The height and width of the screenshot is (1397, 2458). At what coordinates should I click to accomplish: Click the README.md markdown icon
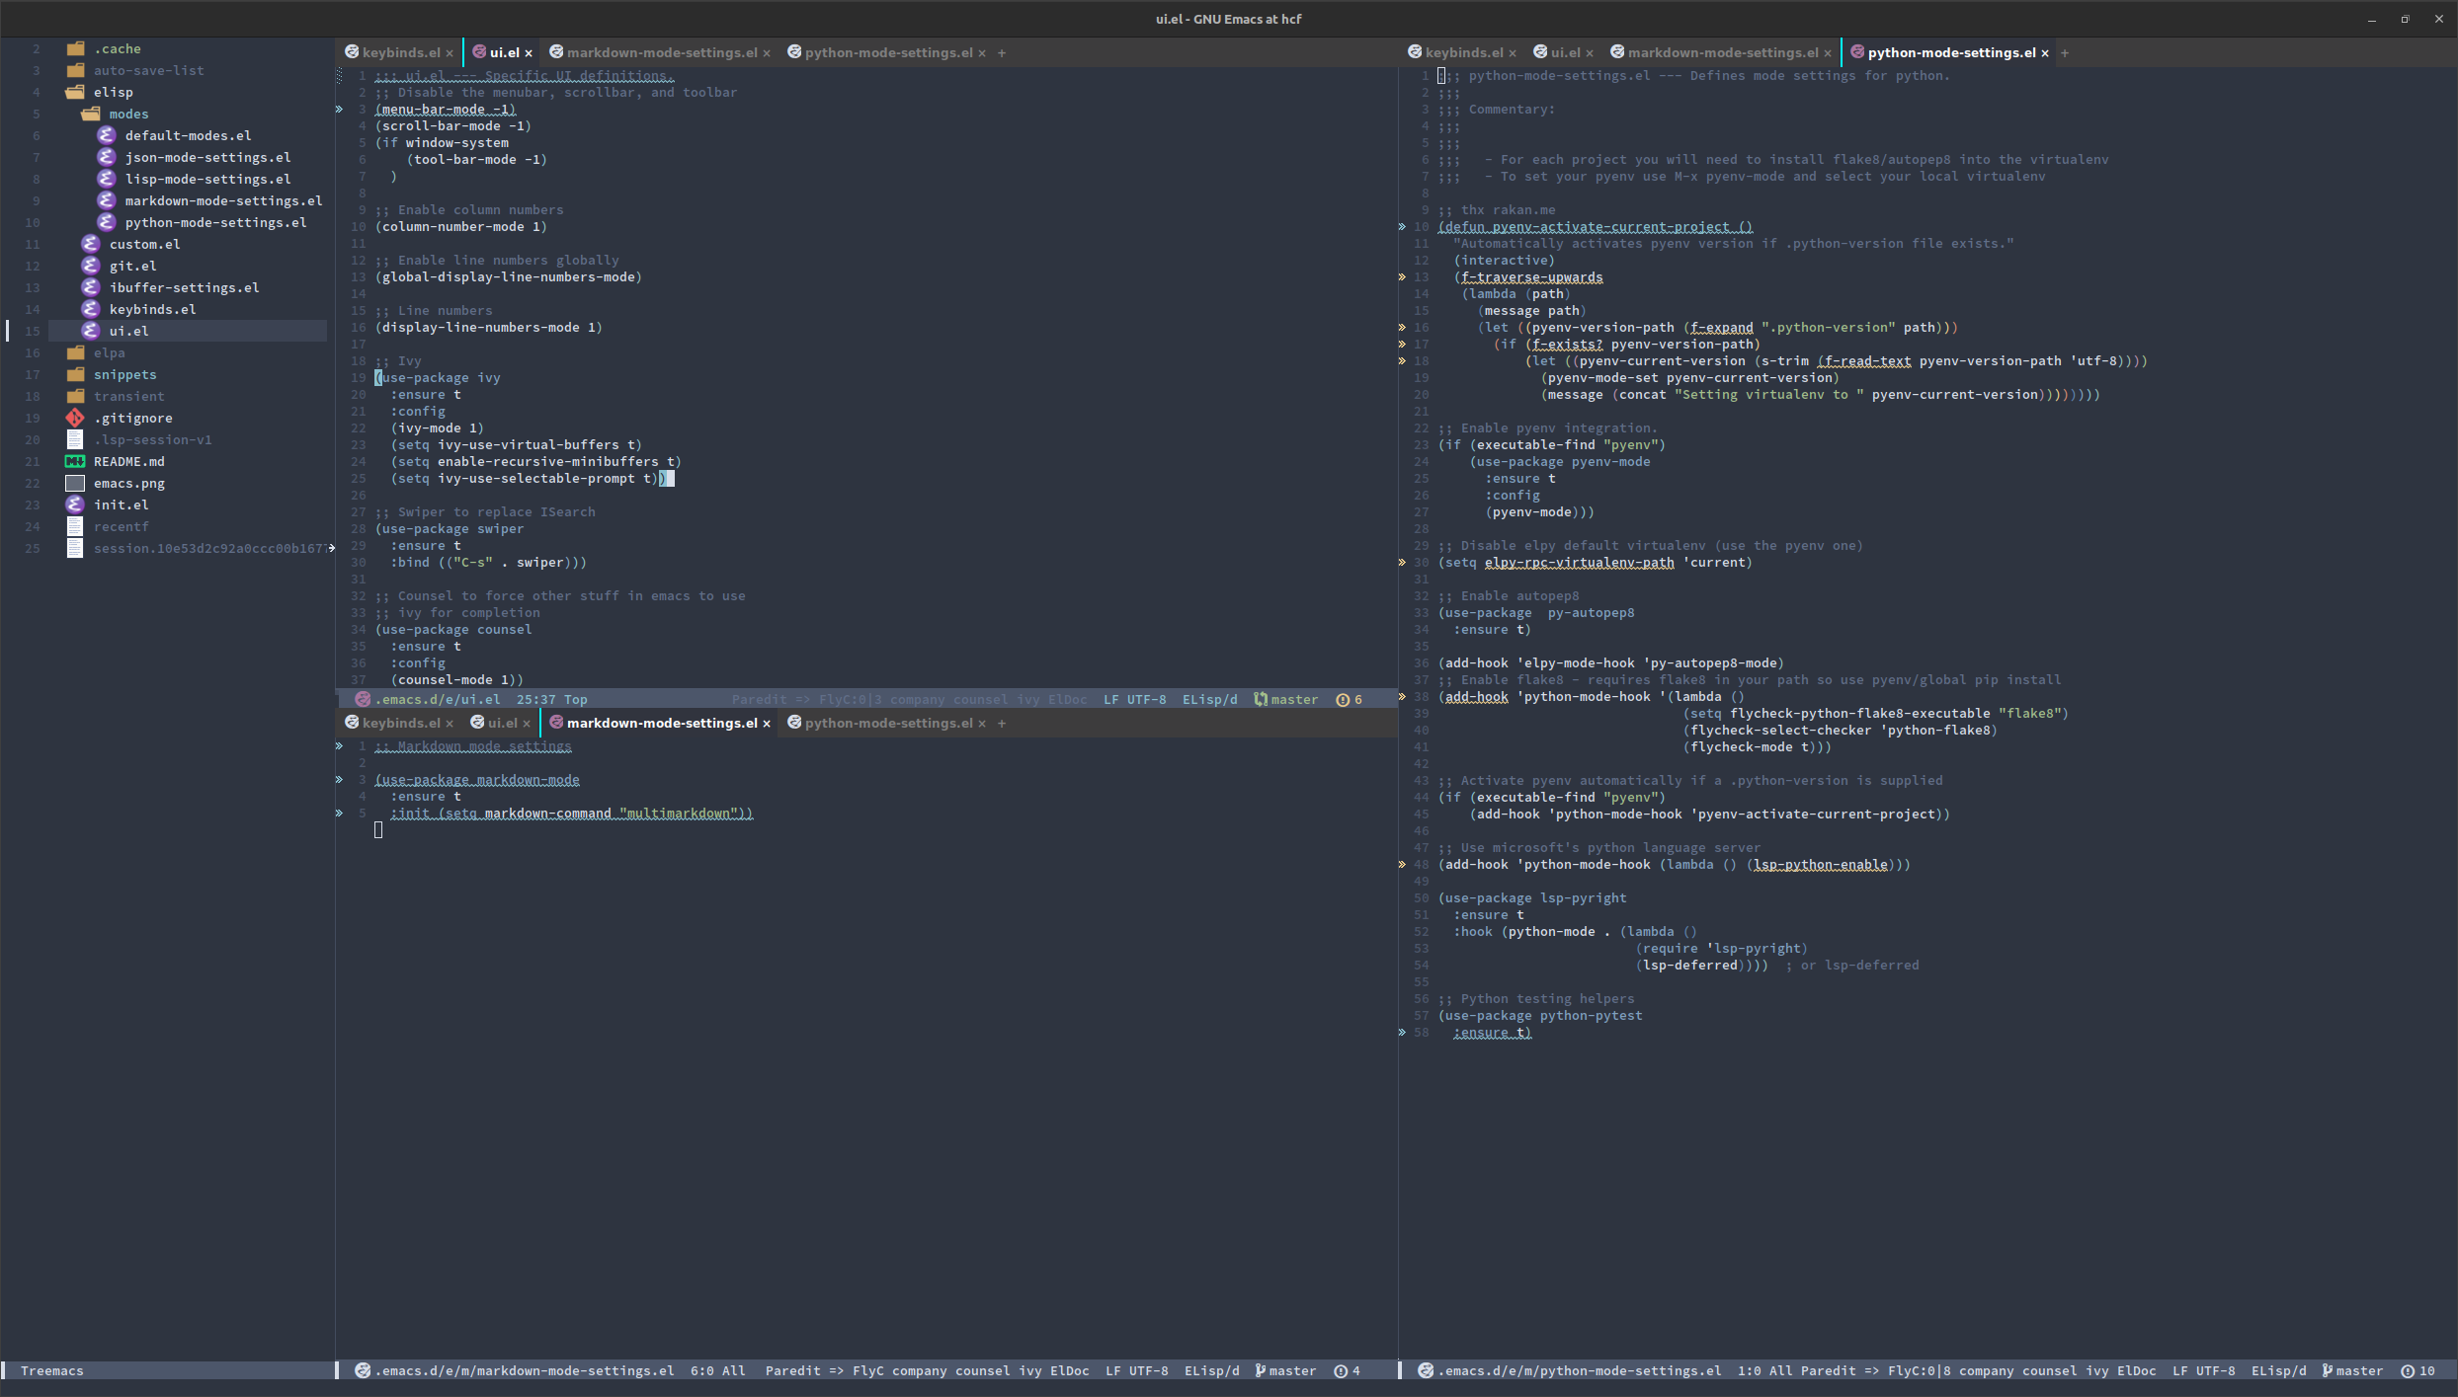75,461
